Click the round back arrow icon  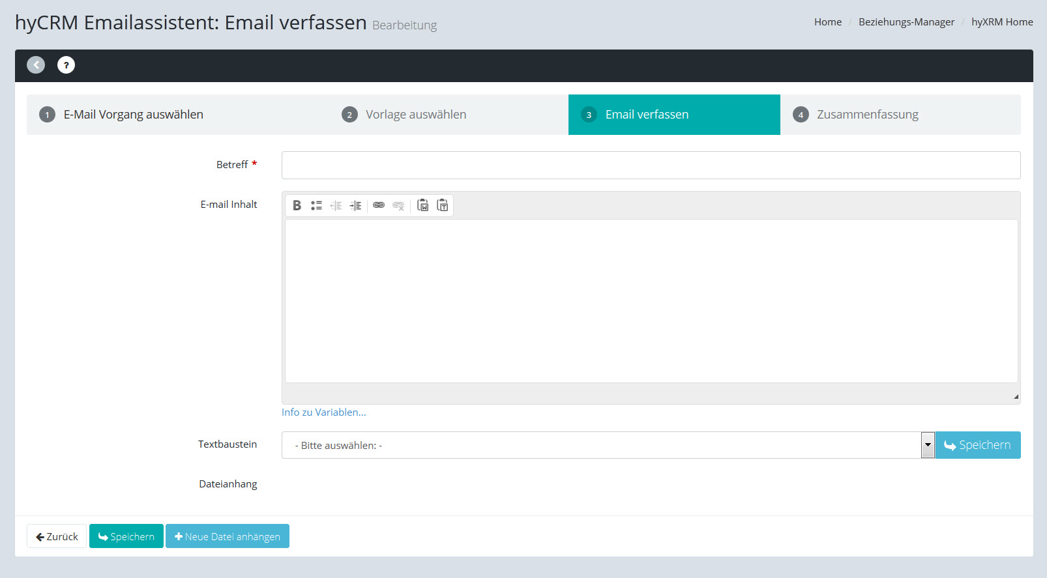point(36,65)
